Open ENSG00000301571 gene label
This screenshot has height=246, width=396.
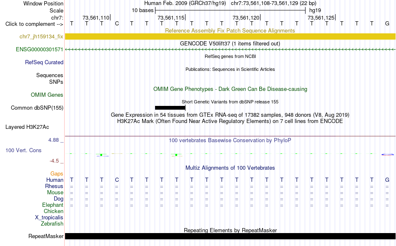pyautogui.click(x=40, y=49)
